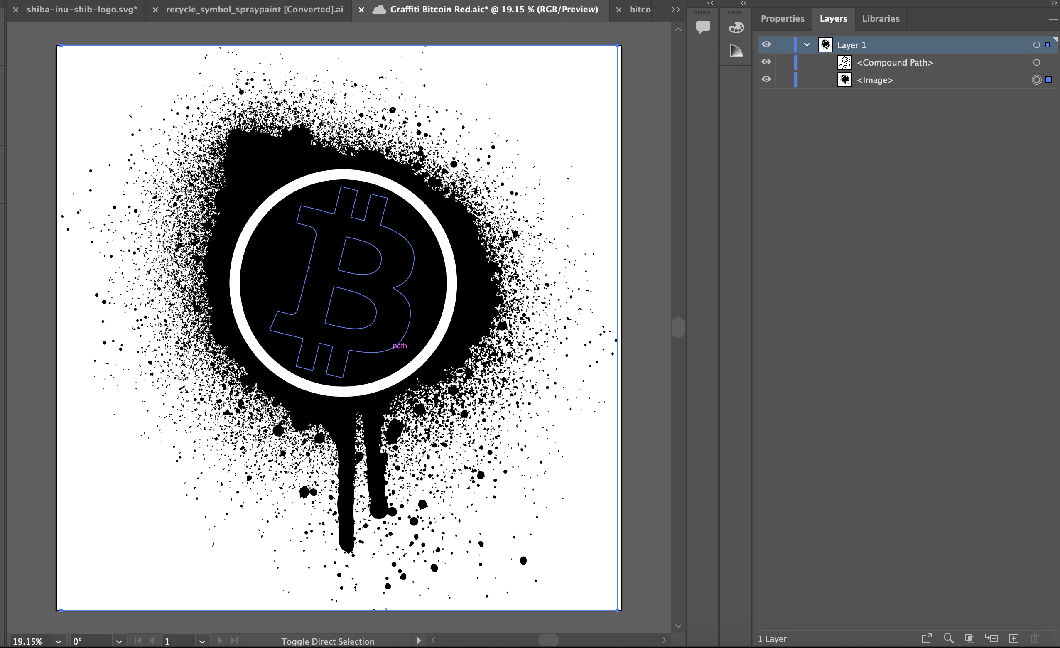The image size is (1060, 648).
Task: Switch to the Properties tab
Action: 782,19
